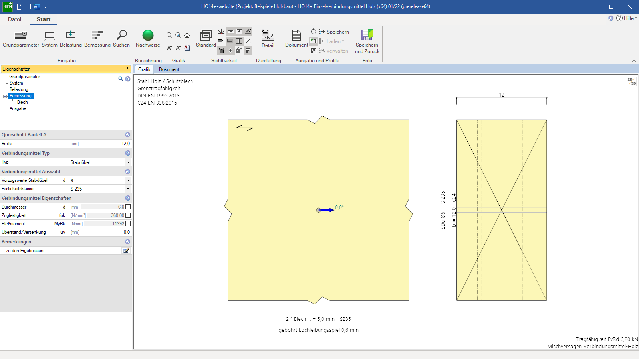Toggle the dimension bar visibility icon

[x=230, y=32]
